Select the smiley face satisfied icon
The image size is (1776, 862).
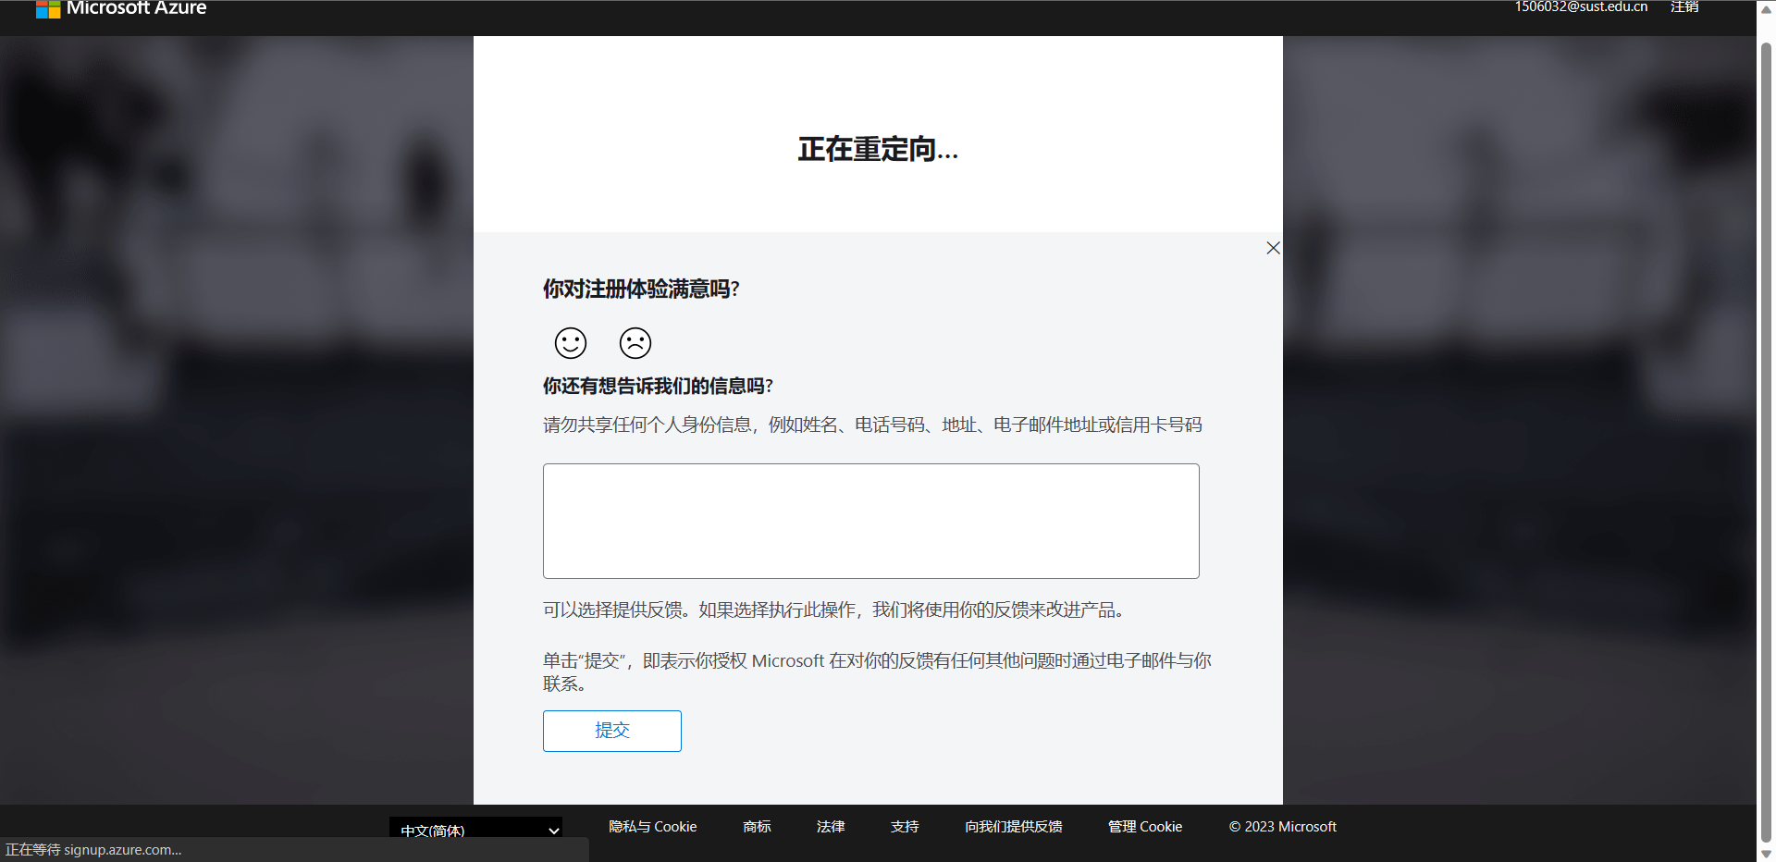coord(571,343)
